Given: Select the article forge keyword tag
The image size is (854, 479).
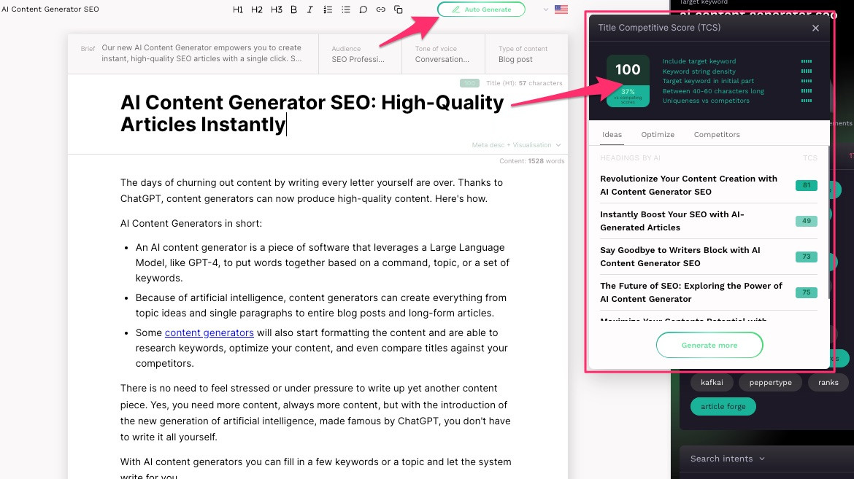Looking at the screenshot, I should pos(723,407).
